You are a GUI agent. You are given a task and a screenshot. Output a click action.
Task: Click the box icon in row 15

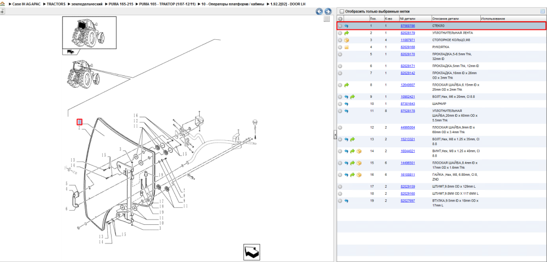[x=359, y=163]
